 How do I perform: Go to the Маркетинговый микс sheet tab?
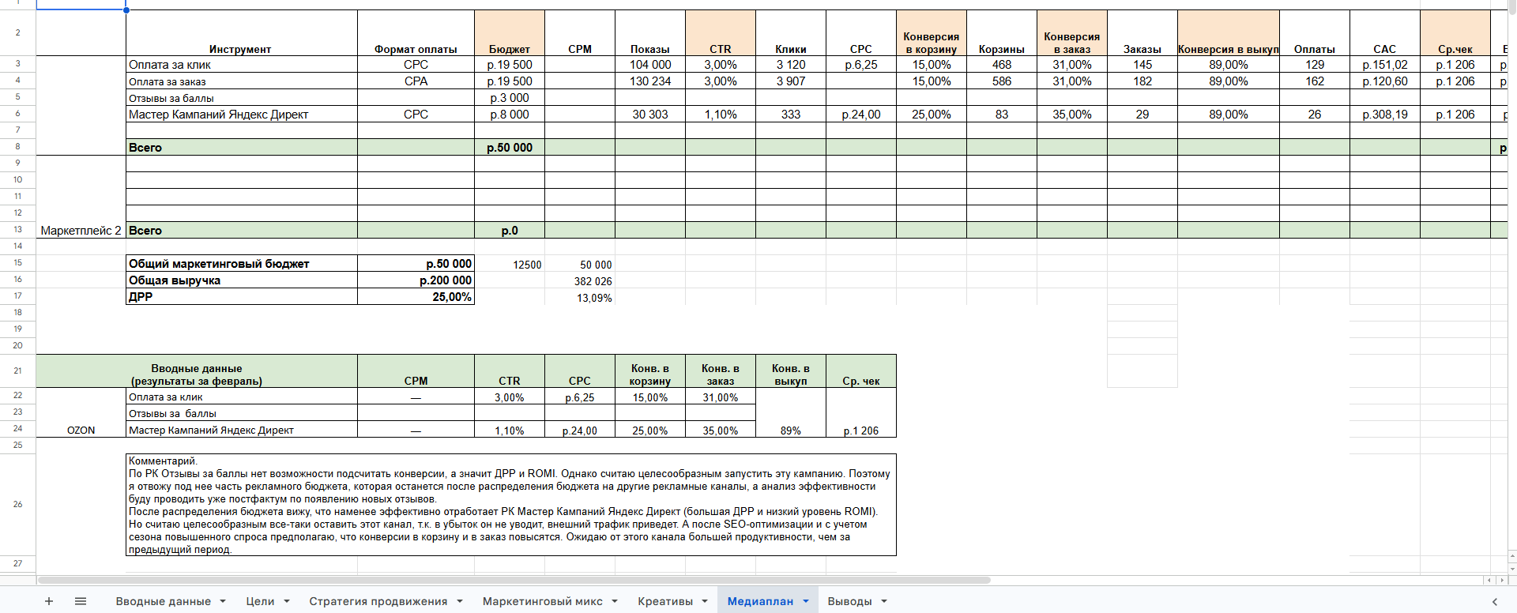[542, 601]
